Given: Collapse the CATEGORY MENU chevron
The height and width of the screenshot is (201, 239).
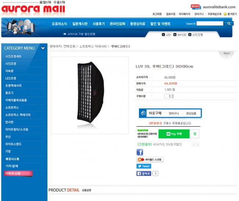Looking at the screenshot, I should pyautogui.click(x=43, y=48).
